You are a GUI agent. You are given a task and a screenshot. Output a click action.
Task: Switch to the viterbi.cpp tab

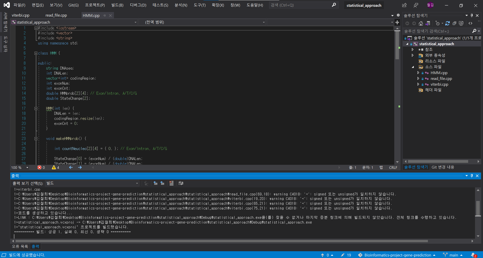tap(21, 15)
